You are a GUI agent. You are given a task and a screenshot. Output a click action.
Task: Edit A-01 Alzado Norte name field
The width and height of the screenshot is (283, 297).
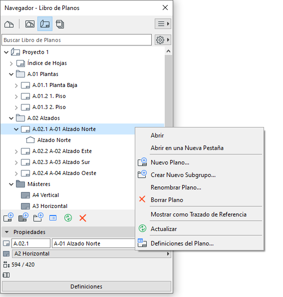93,243
